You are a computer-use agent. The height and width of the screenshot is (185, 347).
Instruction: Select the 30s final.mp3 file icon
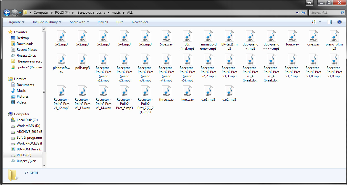click(187, 36)
